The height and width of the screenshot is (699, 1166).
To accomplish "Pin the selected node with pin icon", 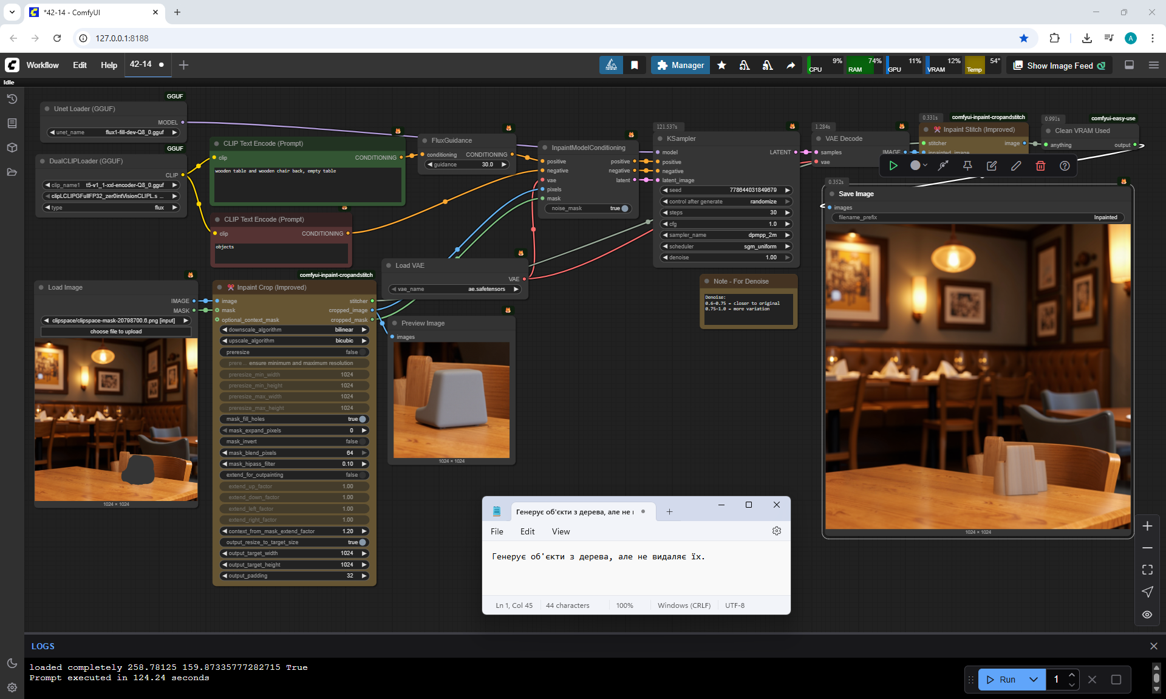I will [x=967, y=166].
